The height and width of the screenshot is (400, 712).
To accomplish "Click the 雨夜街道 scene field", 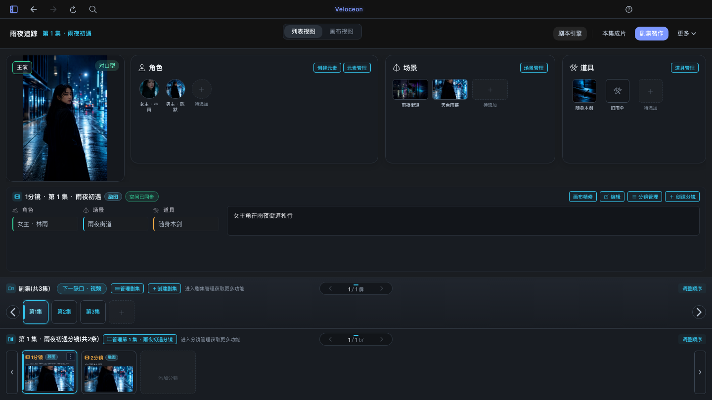I will (x=116, y=224).
